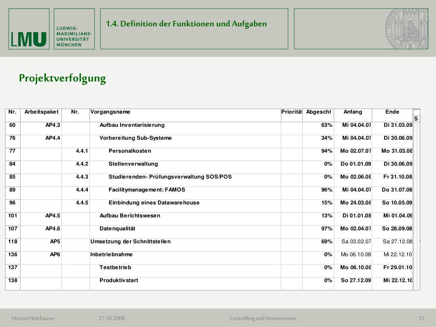Click the 69% completion value
Image resolution: width=436 pixels, height=327 pixels.
click(x=327, y=242)
